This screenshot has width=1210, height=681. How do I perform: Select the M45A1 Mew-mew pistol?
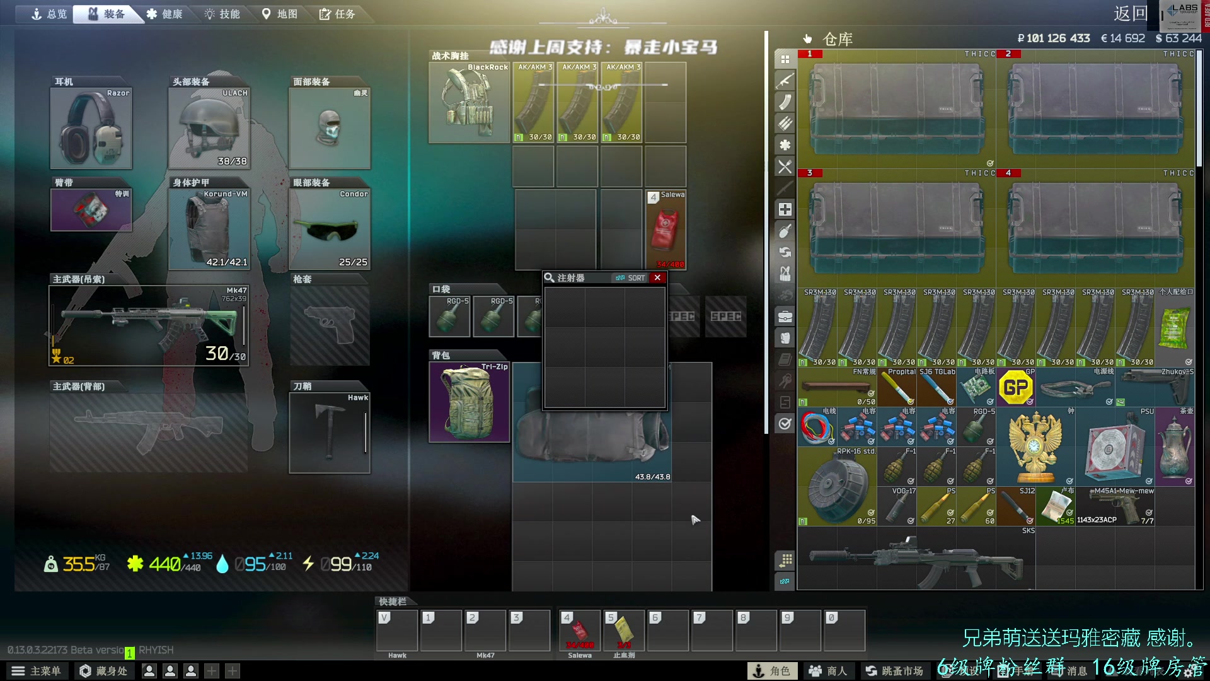pos(1115,506)
